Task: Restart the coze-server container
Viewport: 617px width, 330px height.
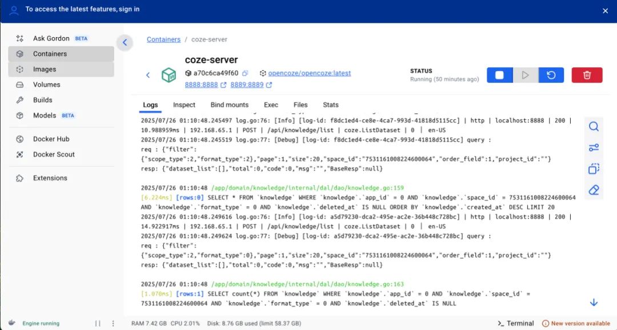Action: click(x=551, y=75)
